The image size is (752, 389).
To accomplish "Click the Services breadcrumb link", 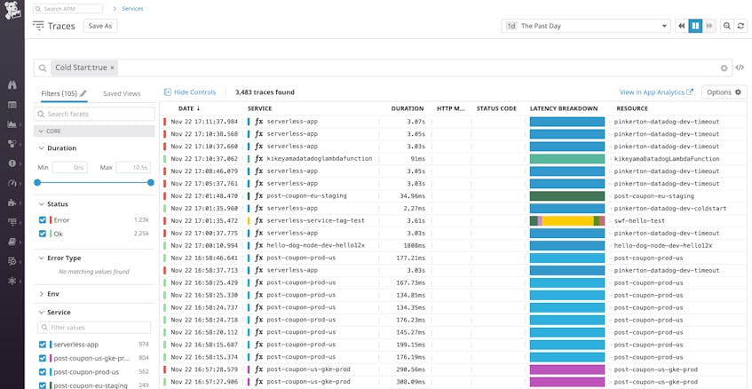I will point(132,9).
